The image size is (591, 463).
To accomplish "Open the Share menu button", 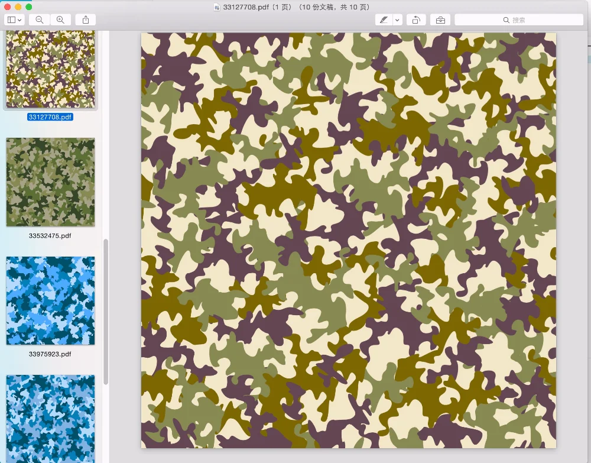I will pyautogui.click(x=86, y=20).
